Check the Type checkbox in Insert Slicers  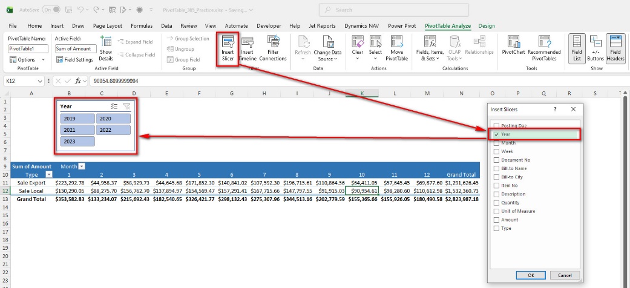[497, 228]
